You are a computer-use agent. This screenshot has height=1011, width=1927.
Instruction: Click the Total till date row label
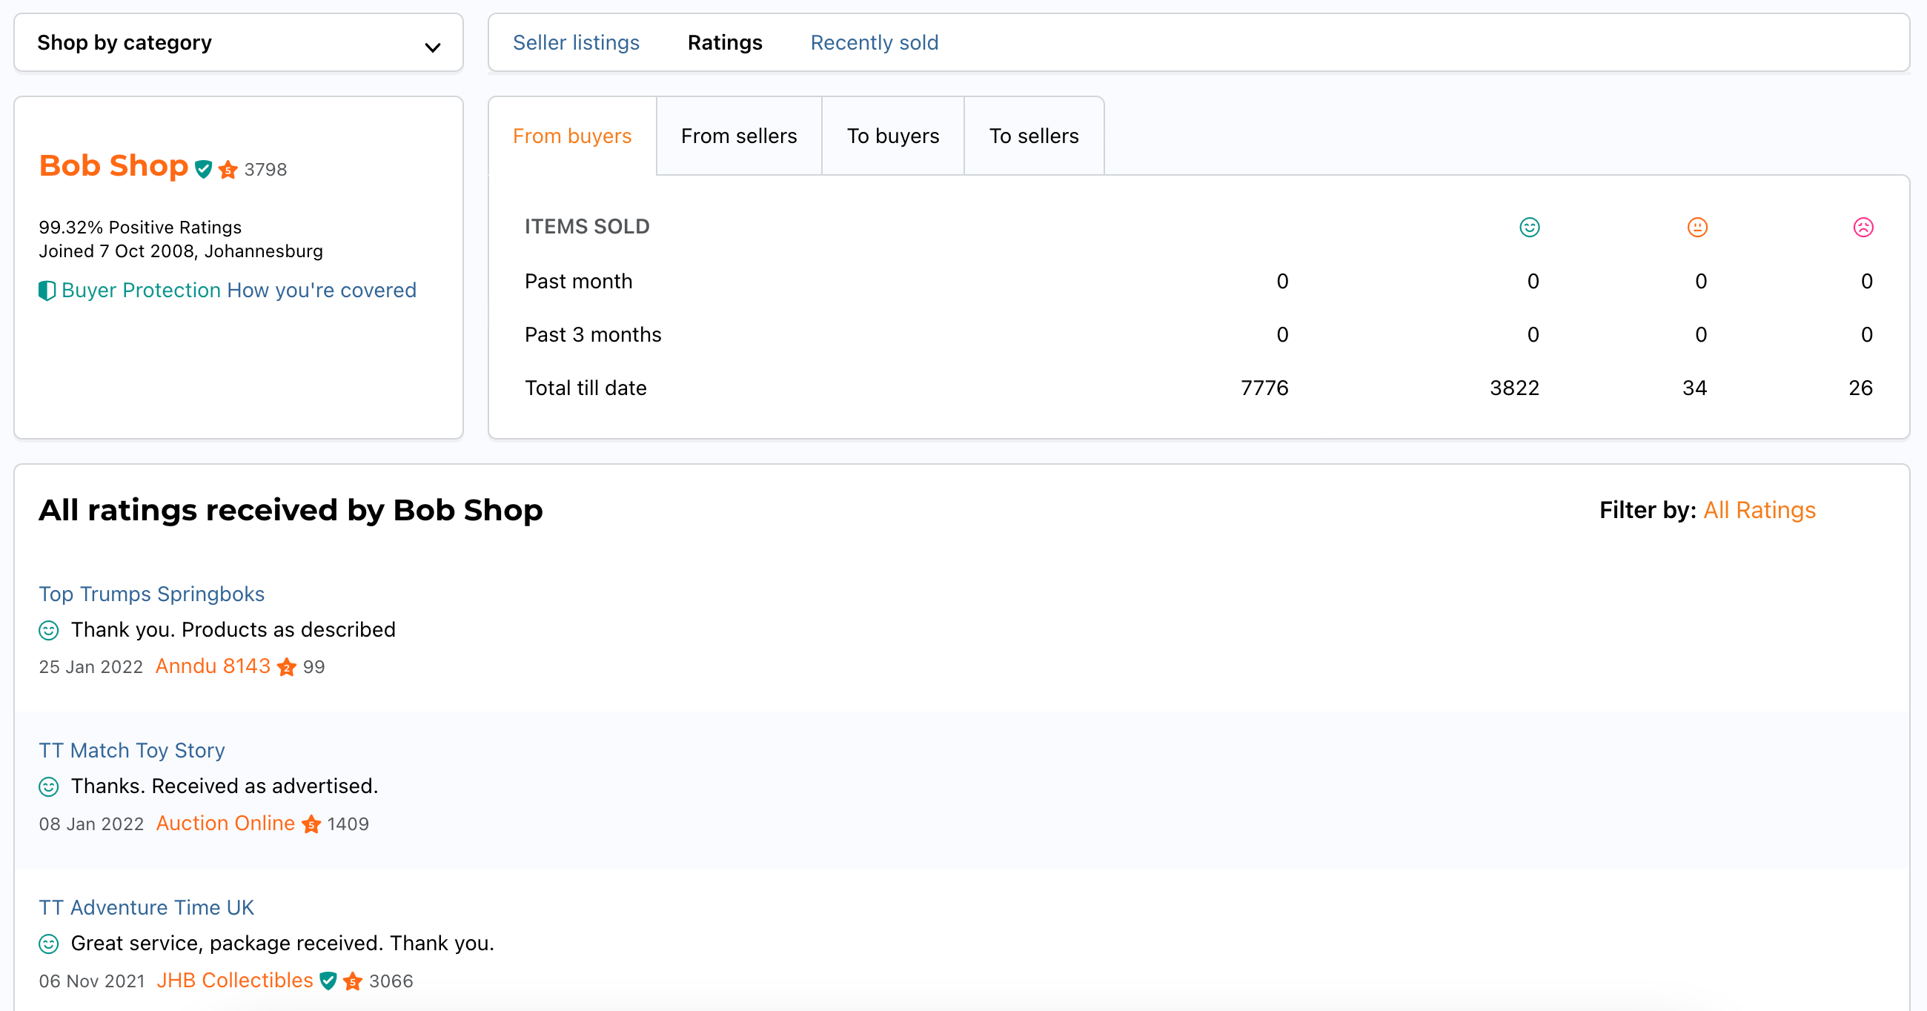pos(586,388)
